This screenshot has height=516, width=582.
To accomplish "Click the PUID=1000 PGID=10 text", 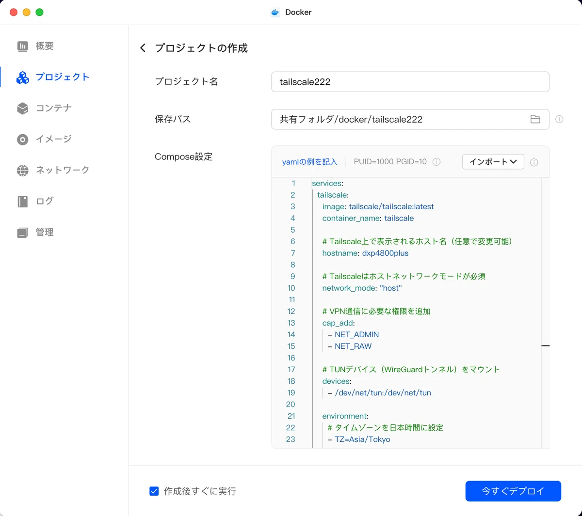I will pyautogui.click(x=390, y=162).
